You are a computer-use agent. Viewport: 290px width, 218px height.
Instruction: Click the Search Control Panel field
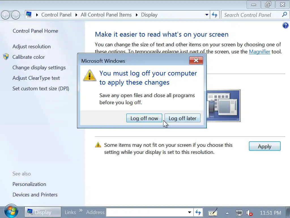tap(251, 15)
